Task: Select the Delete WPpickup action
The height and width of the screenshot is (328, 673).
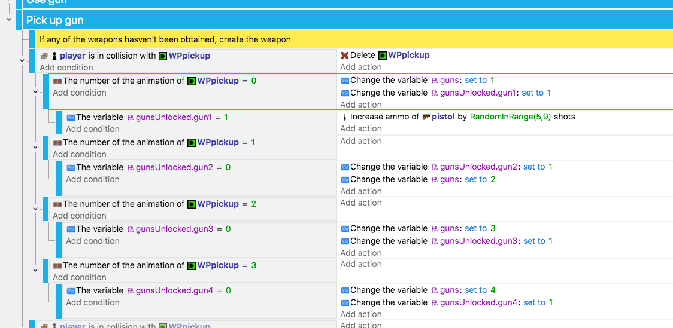Action: (x=386, y=55)
